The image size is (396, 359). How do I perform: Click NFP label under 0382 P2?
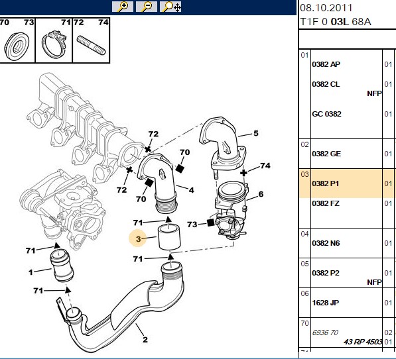coord(374,282)
